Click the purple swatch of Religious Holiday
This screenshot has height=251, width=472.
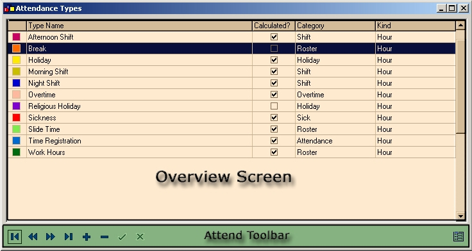pyautogui.click(x=16, y=106)
